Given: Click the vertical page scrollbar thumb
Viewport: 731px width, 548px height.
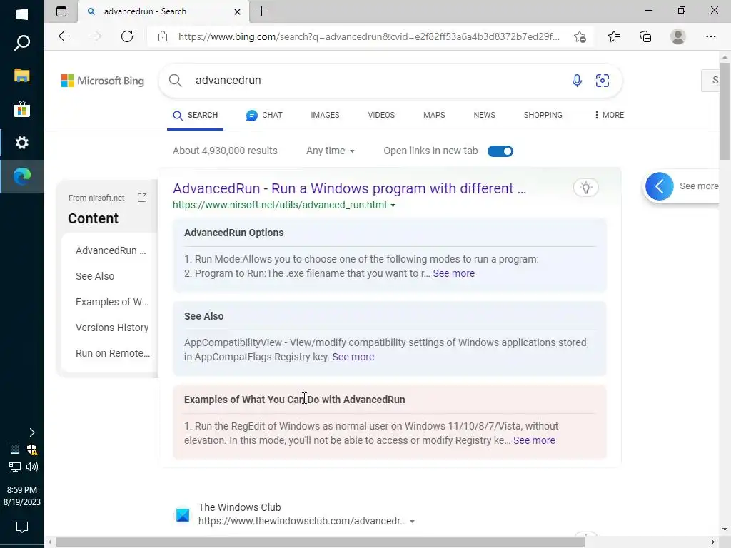Looking at the screenshot, I should (x=725, y=111).
